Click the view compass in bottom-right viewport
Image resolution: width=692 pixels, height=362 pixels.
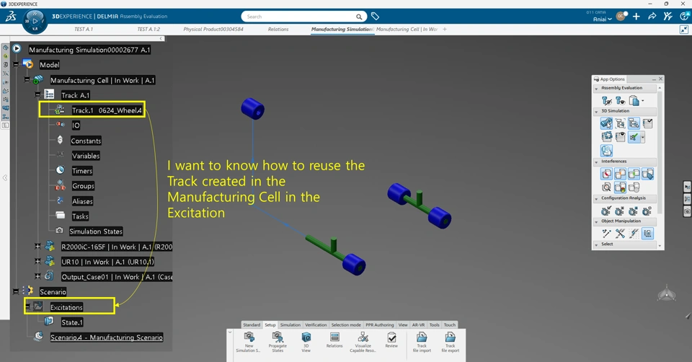(x=666, y=294)
